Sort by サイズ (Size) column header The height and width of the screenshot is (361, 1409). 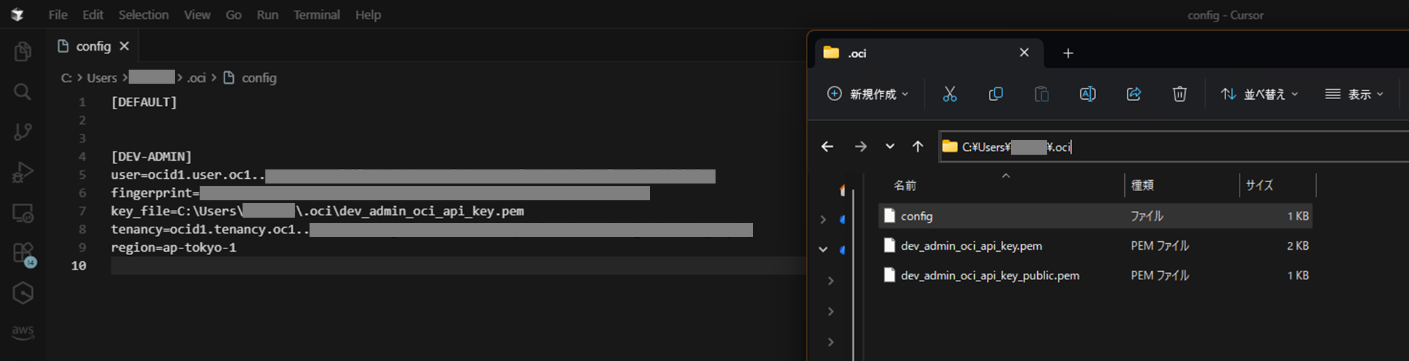(1260, 186)
